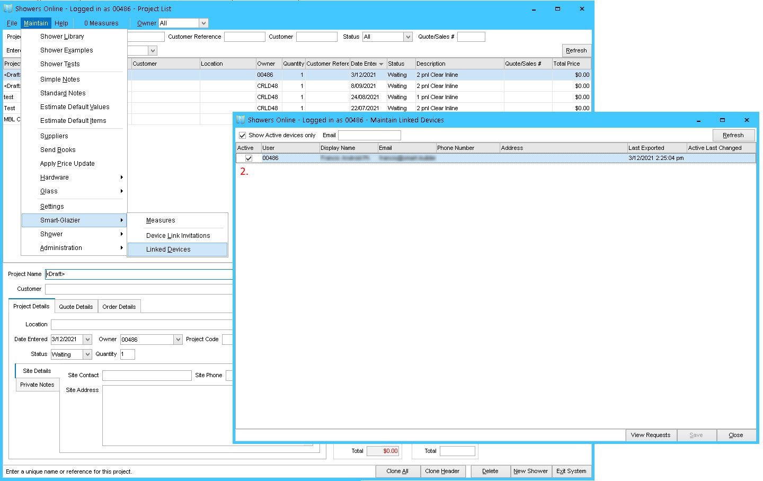Click the Linked Devices window app icon
Screen dimensions: 763x481
pos(241,120)
